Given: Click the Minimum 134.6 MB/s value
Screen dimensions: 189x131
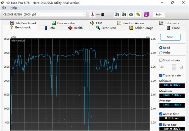Looking at the screenshot, I should (172, 85).
